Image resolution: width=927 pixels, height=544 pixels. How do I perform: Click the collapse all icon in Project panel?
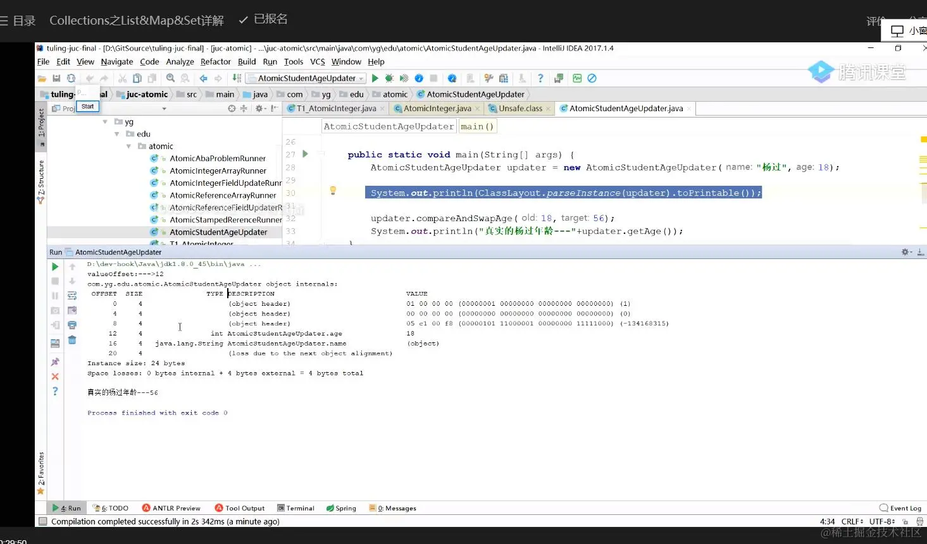coord(244,109)
